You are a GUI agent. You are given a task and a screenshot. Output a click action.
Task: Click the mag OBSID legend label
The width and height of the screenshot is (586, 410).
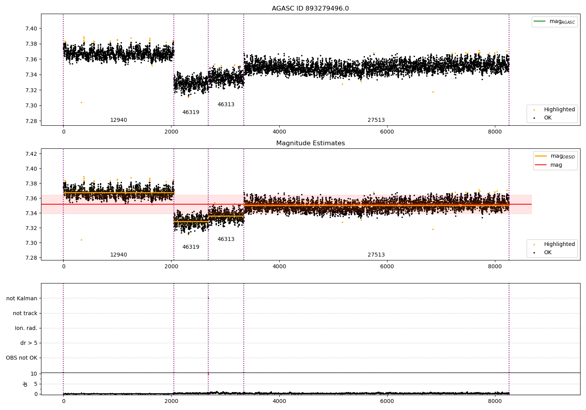[563, 156]
